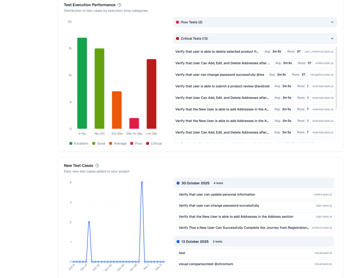Toggle the Good legend item in chart

point(99,143)
